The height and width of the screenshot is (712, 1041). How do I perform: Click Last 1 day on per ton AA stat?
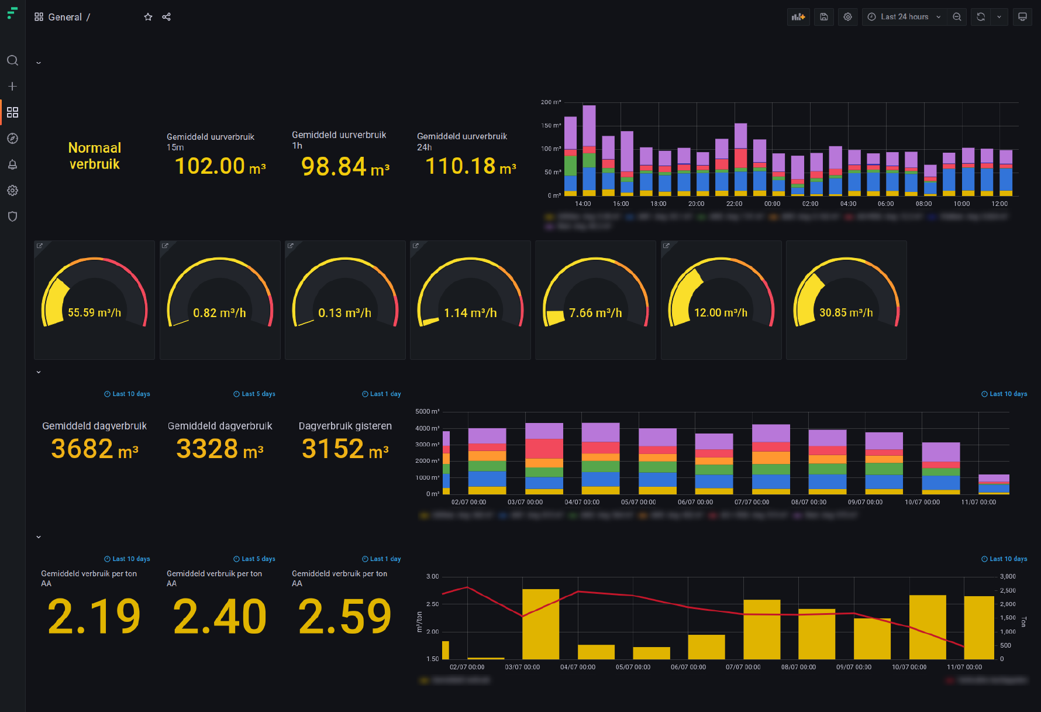point(381,559)
